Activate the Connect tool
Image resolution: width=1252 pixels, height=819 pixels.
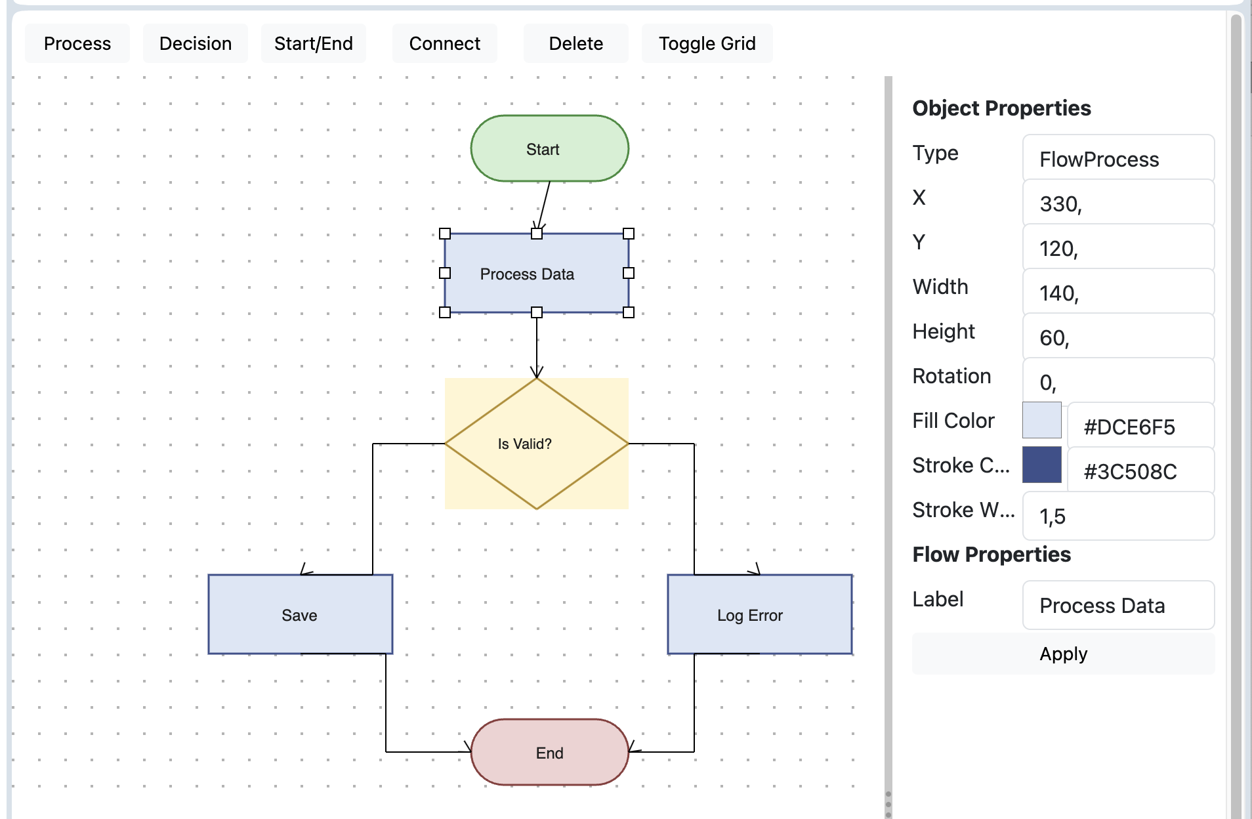445,43
